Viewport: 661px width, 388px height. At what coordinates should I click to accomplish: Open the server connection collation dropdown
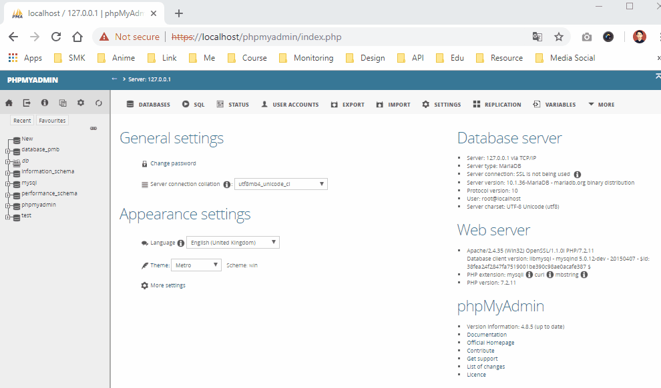[x=280, y=184]
